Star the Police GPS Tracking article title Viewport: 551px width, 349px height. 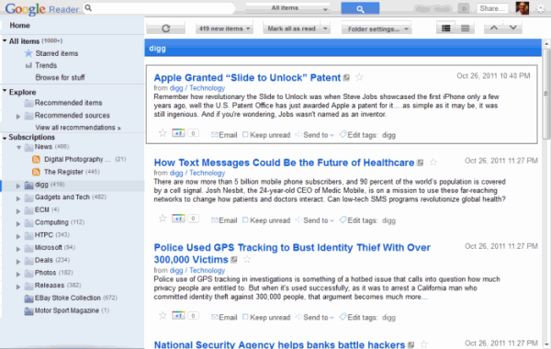pyautogui.click(x=247, y=259)
